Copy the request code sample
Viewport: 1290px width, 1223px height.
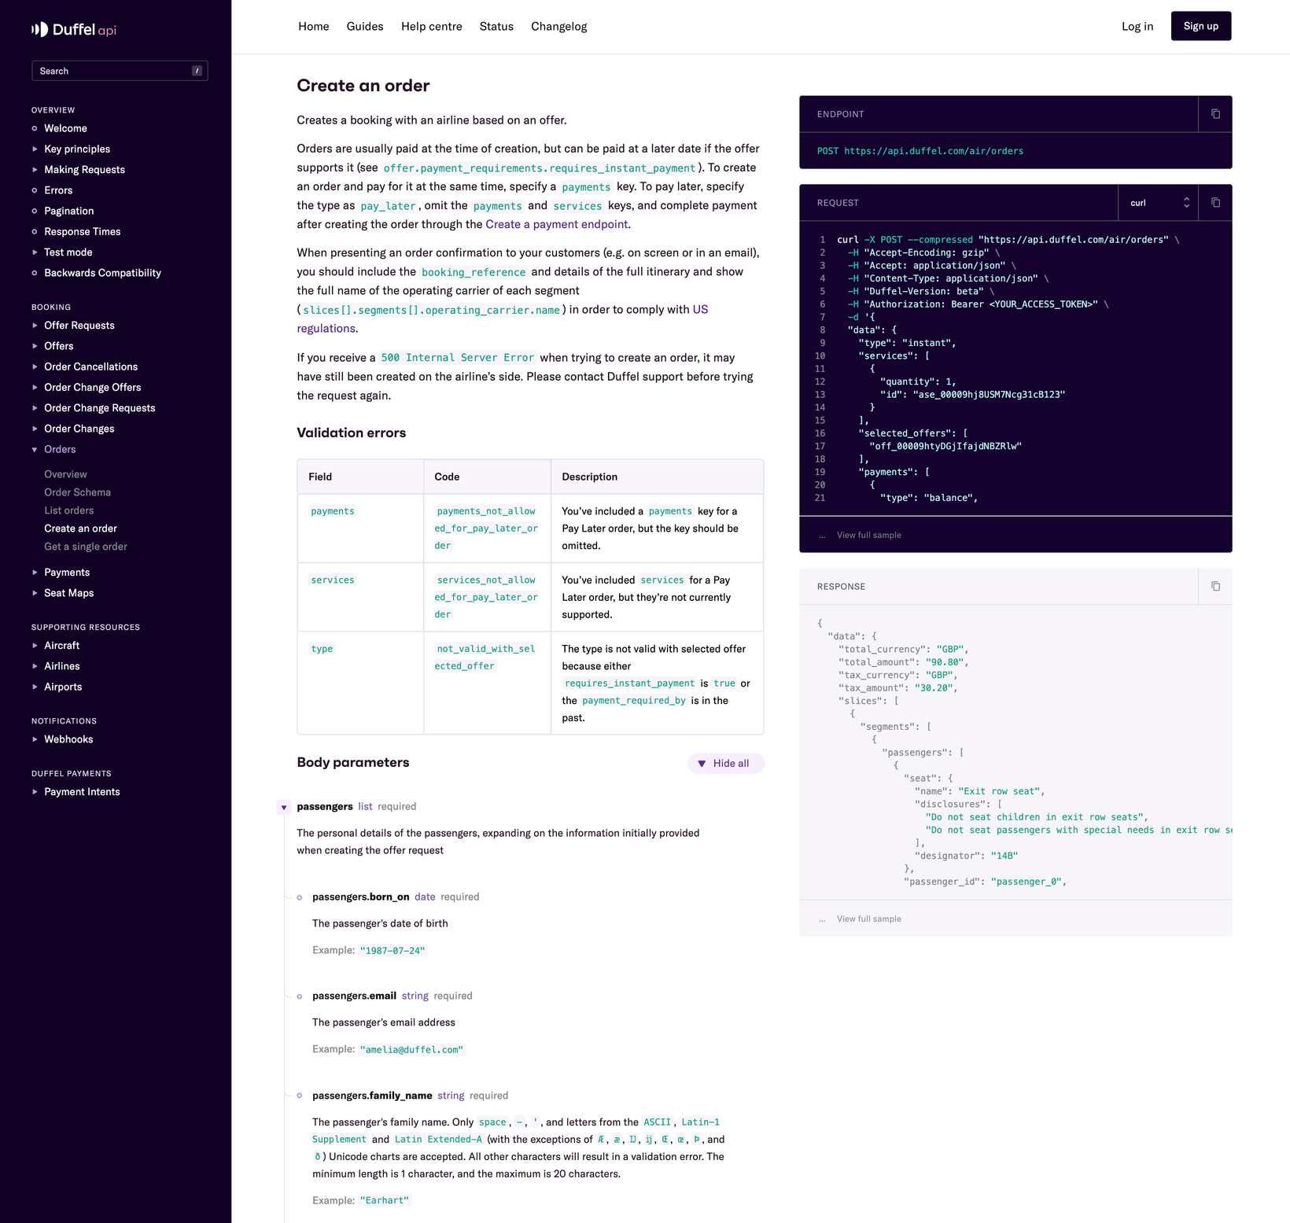(1215, 203)
